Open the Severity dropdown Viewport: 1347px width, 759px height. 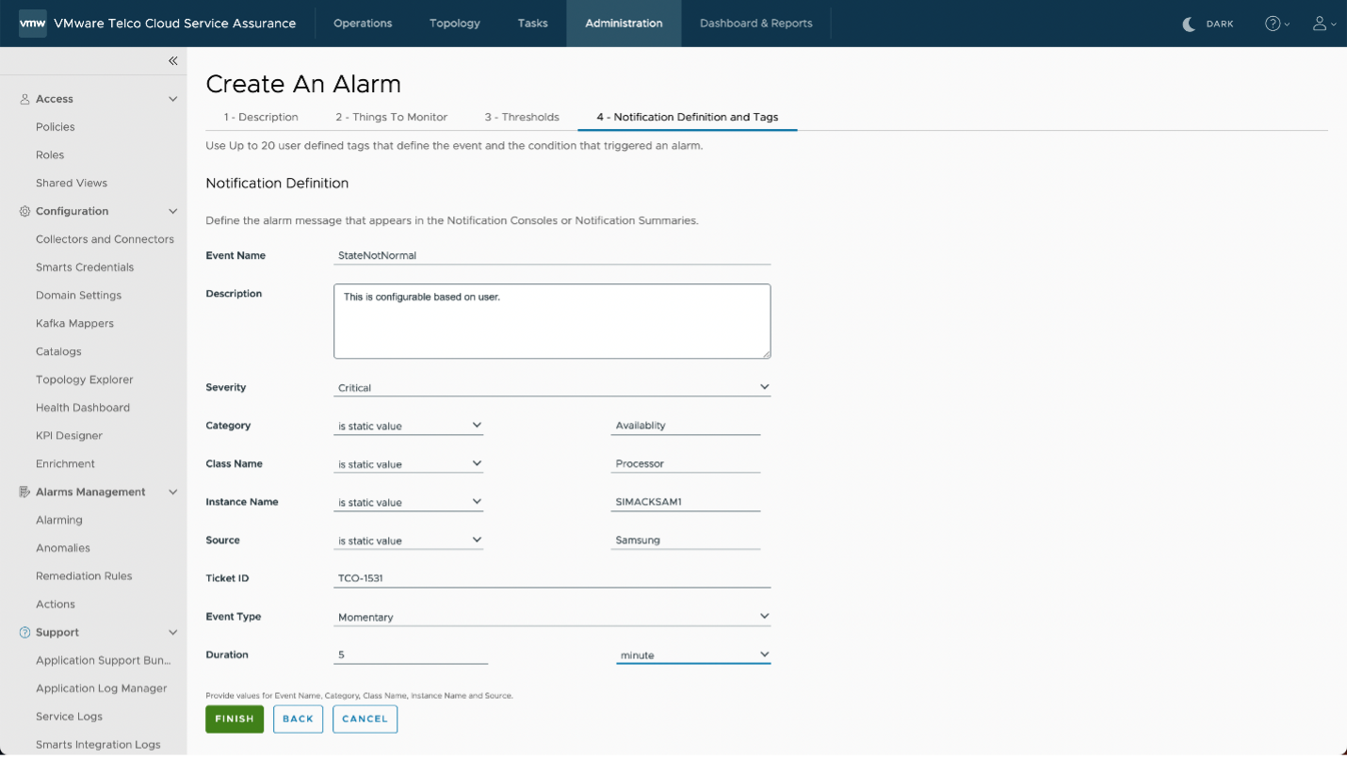(x=552, y=387)
